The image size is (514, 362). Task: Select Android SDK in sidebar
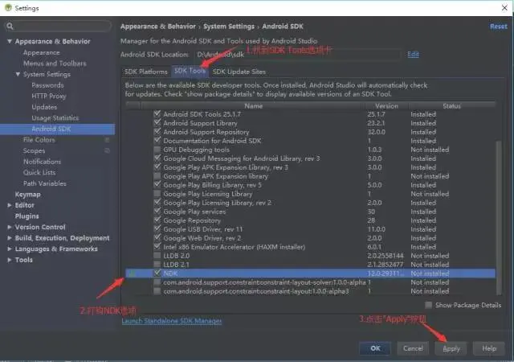(x=57, y=129)
